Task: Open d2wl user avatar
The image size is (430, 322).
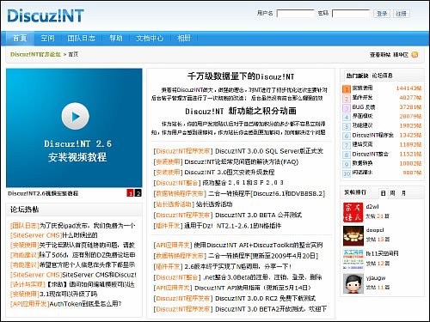Action: (x=353, y=212)
